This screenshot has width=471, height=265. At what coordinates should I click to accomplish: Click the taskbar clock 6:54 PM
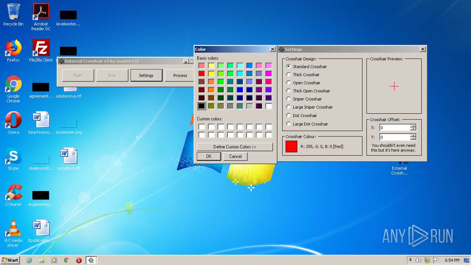coord(452,260)
